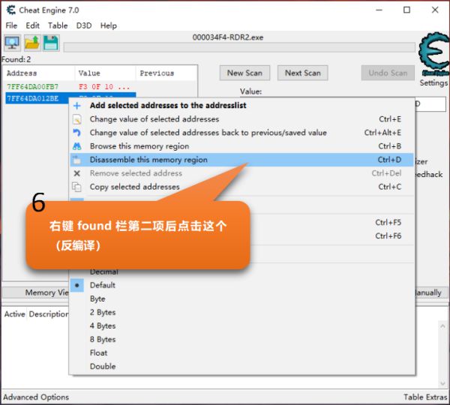Click the blue undo arrow icon in menu
Screen dimensions: 450x405
tap(76, 133)
